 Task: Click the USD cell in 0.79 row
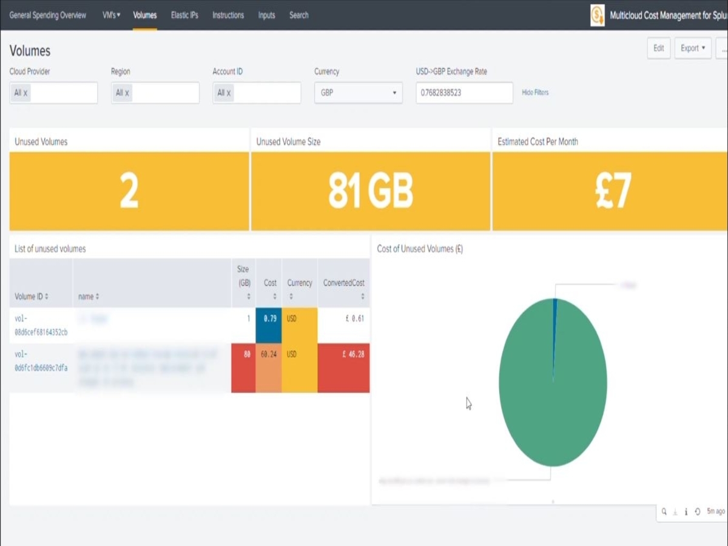coord(300,325)
